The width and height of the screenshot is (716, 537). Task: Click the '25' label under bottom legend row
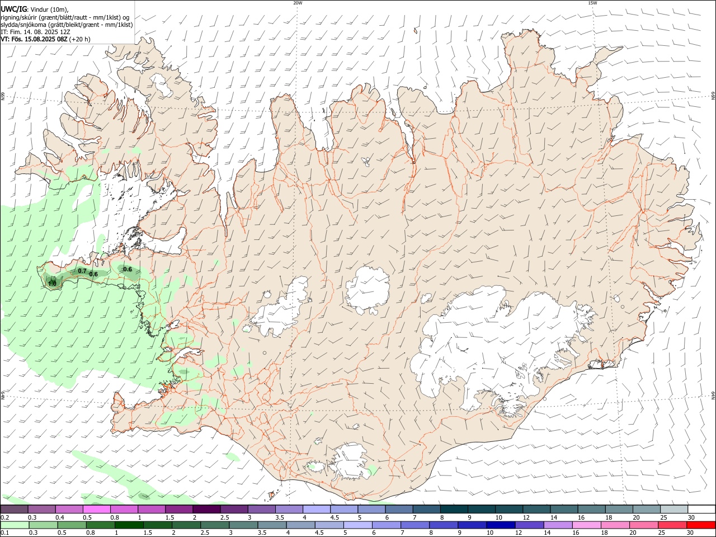pyautogui.click(x=663, y=533)
